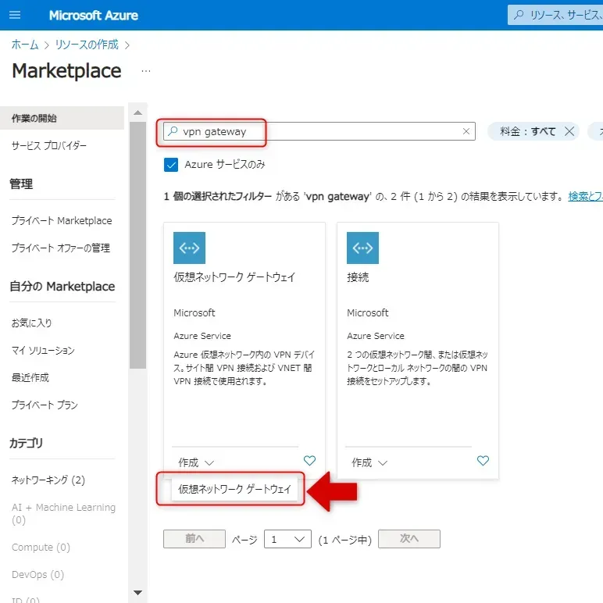Open the hamburger portal menu
This screenshot has width=603, height=603.
coord(15,16)
